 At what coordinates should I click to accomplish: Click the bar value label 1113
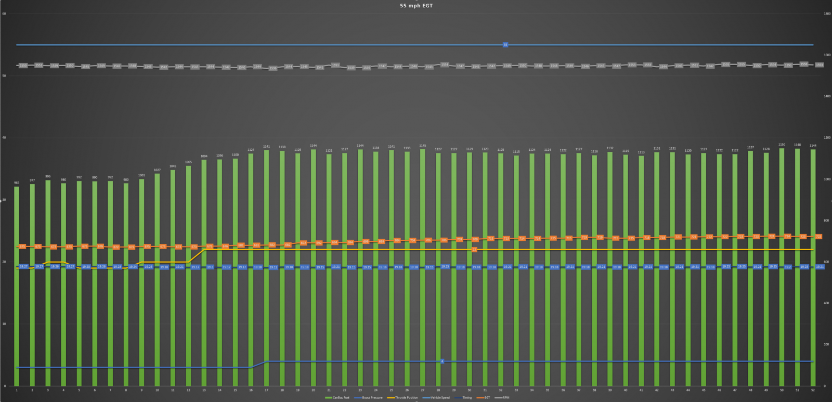pos(641,152)
